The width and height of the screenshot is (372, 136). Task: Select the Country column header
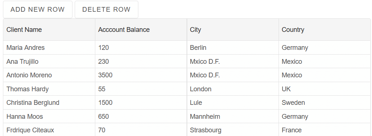point(324,30)
